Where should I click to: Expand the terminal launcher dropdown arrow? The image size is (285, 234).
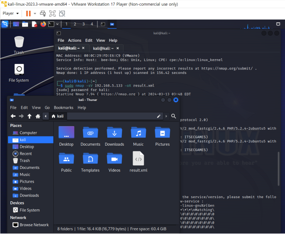pos(57,24)
